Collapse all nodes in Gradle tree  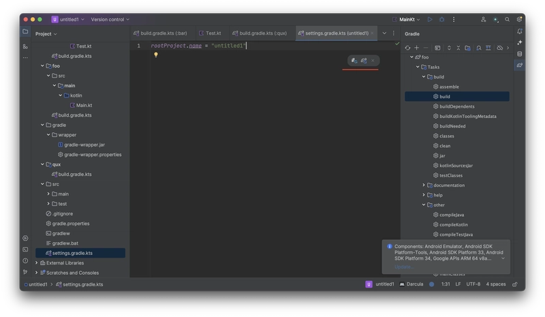pyautogui.click(x=458, y=48)
